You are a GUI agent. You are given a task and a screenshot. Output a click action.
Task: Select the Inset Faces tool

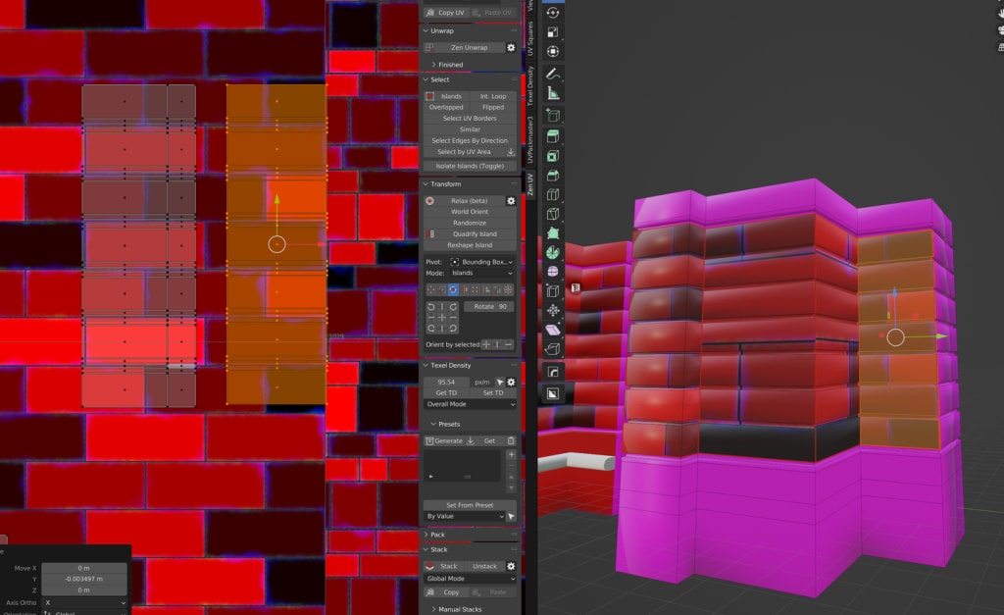click(553, 156)
